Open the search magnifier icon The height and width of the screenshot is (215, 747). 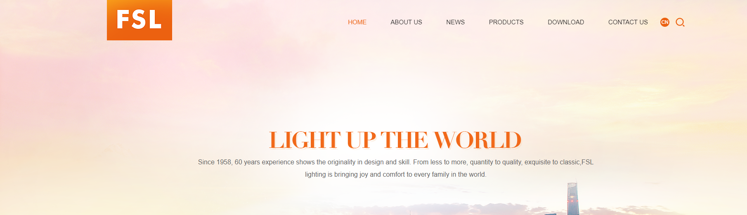(680, 22)
